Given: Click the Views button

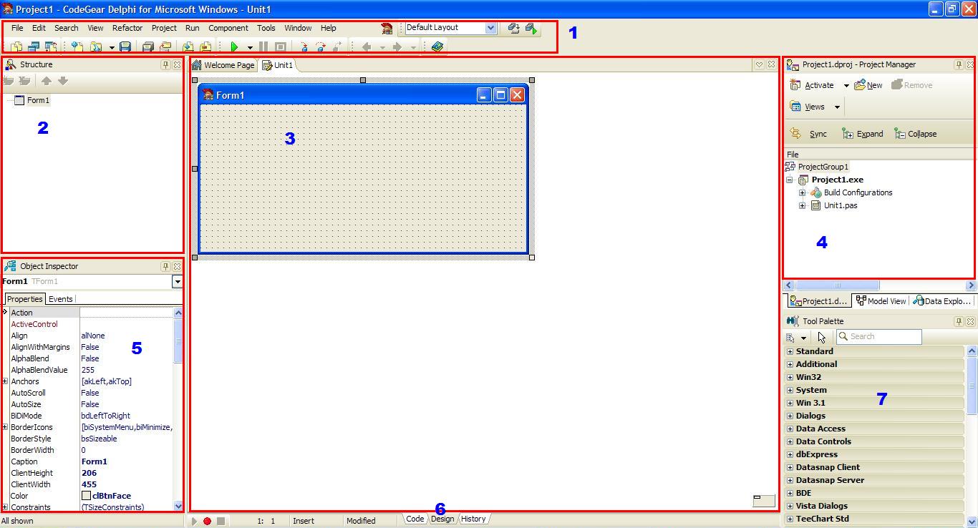Looking at the screenshot, I should [x=808, y=107].
